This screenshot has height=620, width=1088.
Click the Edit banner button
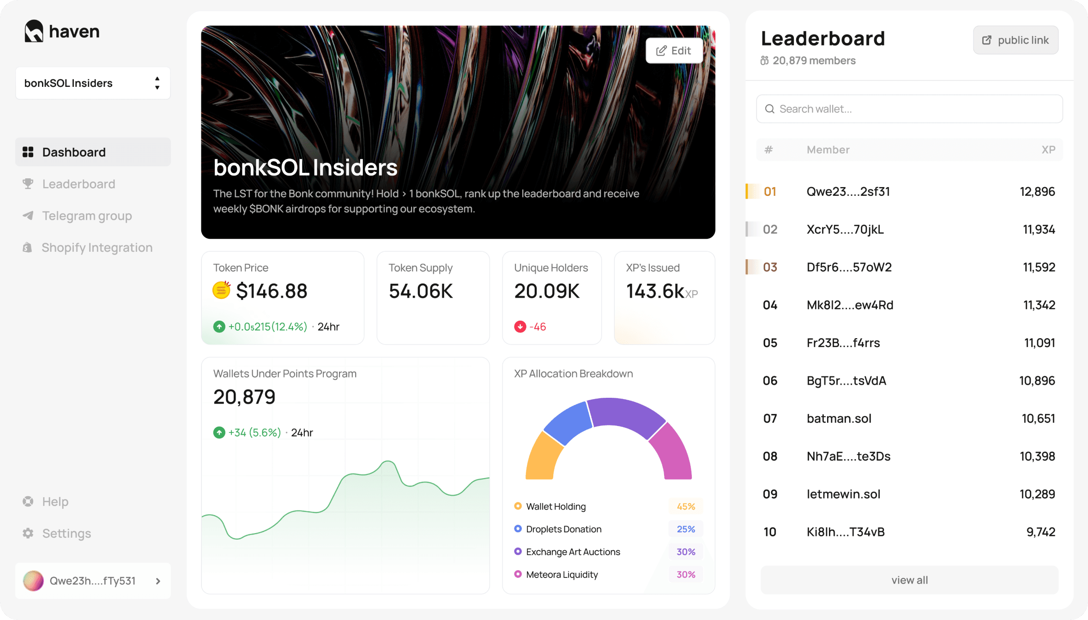[674, 50]
